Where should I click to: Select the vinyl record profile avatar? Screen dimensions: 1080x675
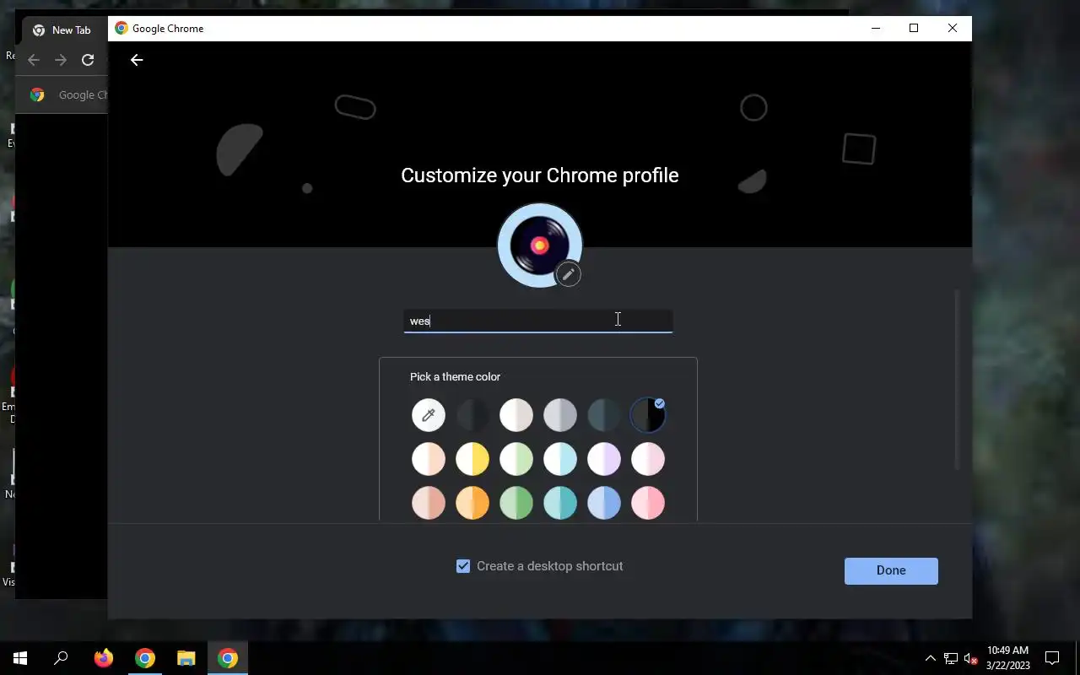click(x=540, y=246)
